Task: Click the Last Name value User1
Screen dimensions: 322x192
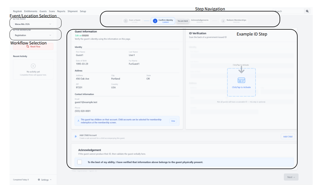Action: (x=132, y=55)
